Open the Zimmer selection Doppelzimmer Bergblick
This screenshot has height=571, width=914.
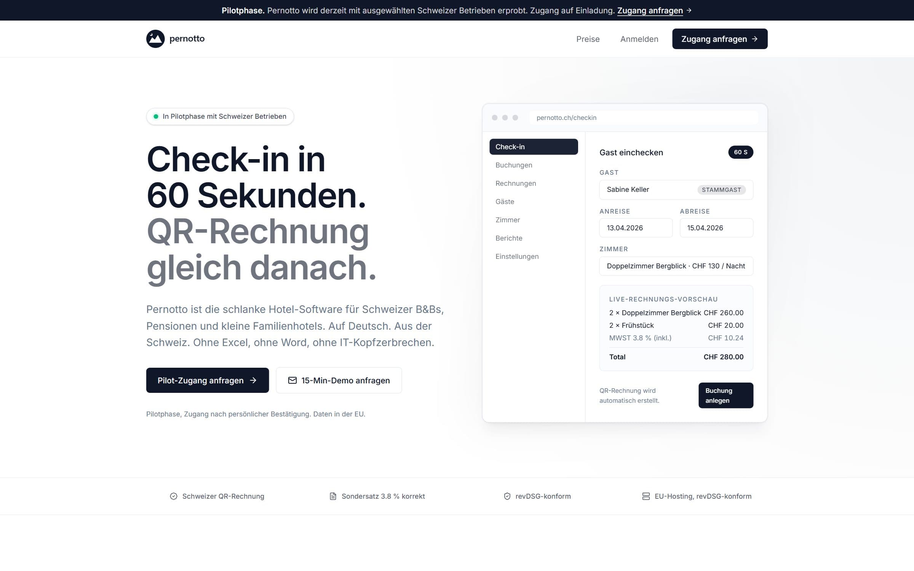(676, 266)
